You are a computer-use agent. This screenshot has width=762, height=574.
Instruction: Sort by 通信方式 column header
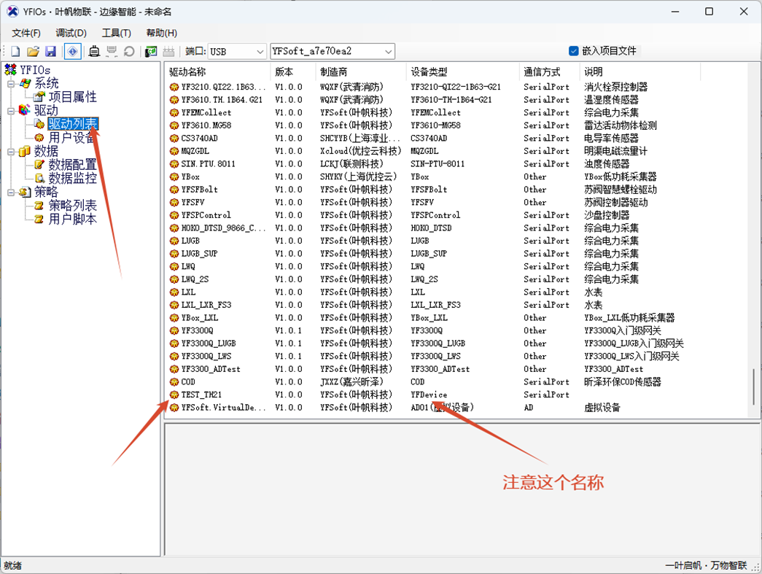[550, 72]
